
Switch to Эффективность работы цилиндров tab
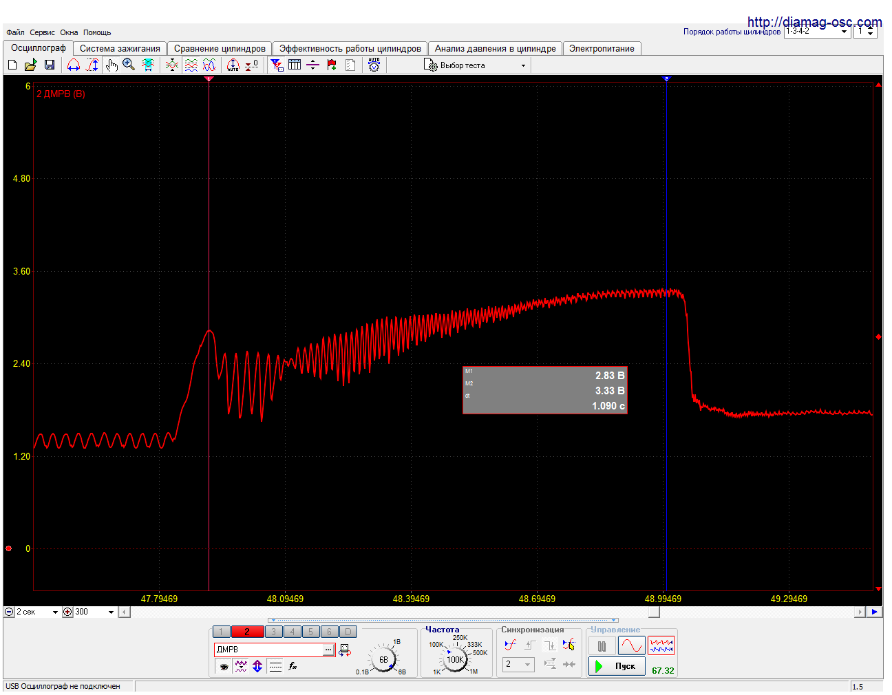pyautogui.click(x=350, y=48)
